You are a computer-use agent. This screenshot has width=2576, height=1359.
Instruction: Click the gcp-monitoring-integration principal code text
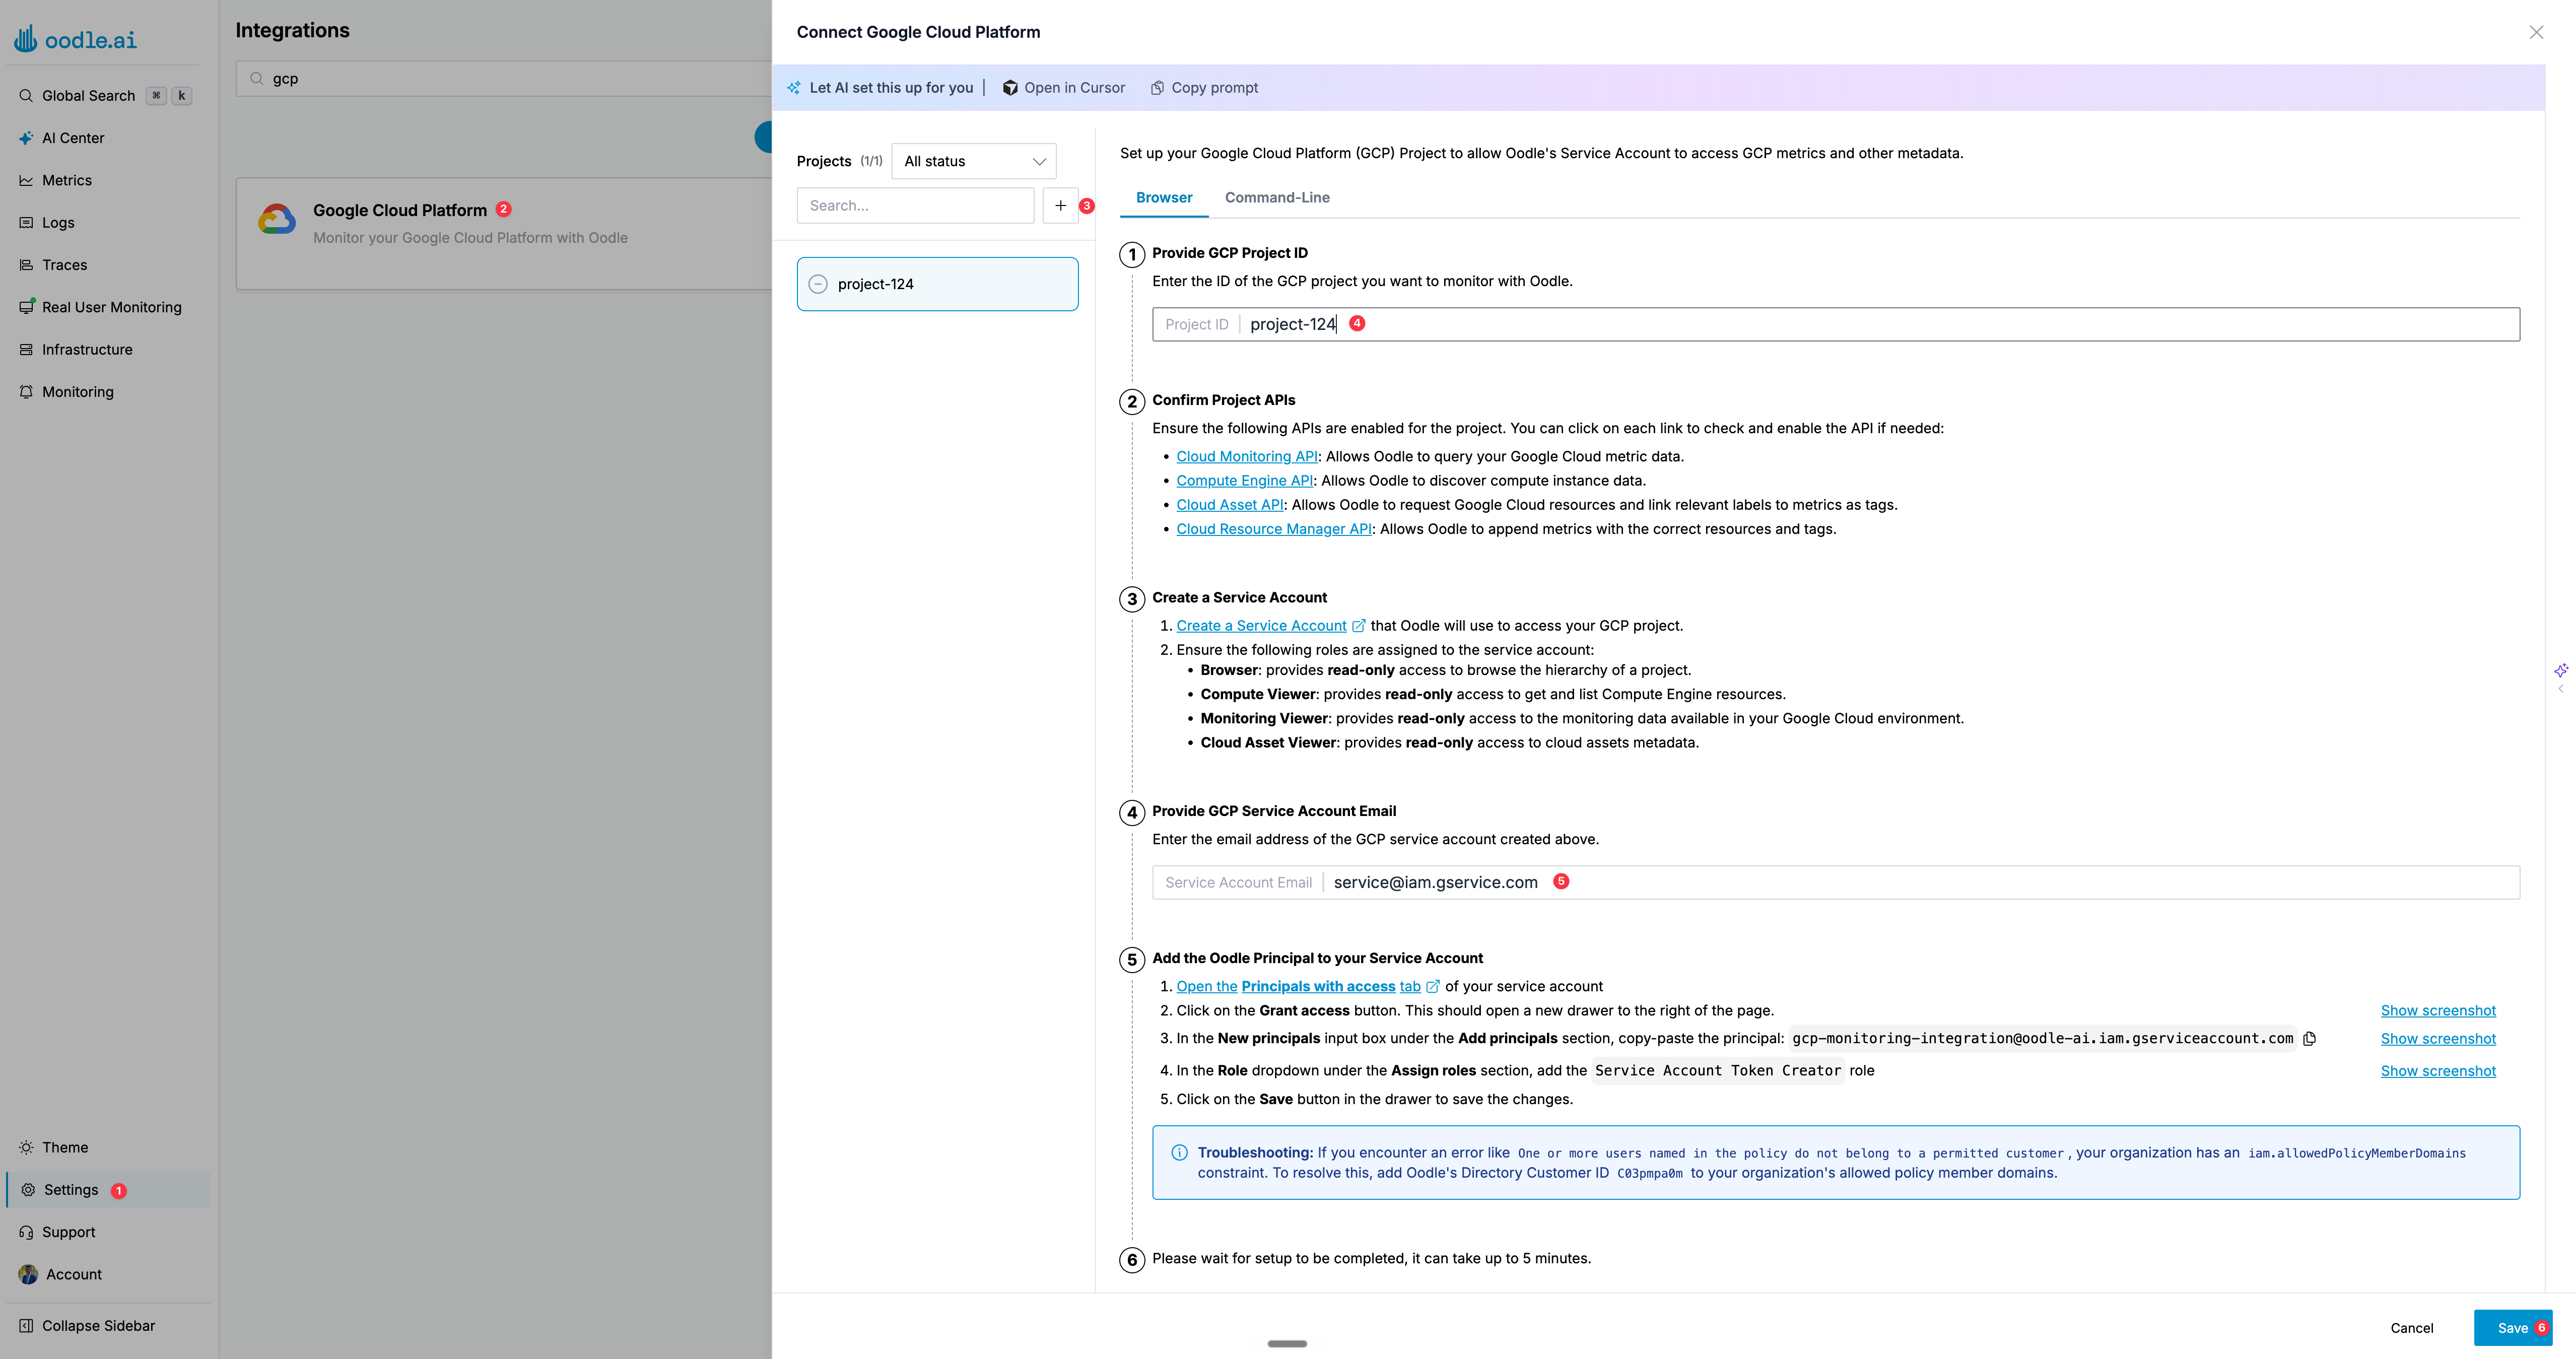tap(2042, 1039)
